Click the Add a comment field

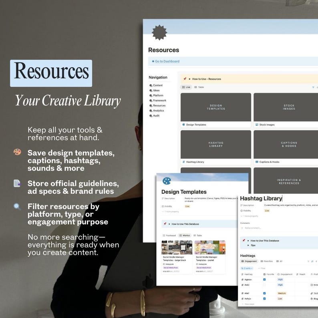253,228
